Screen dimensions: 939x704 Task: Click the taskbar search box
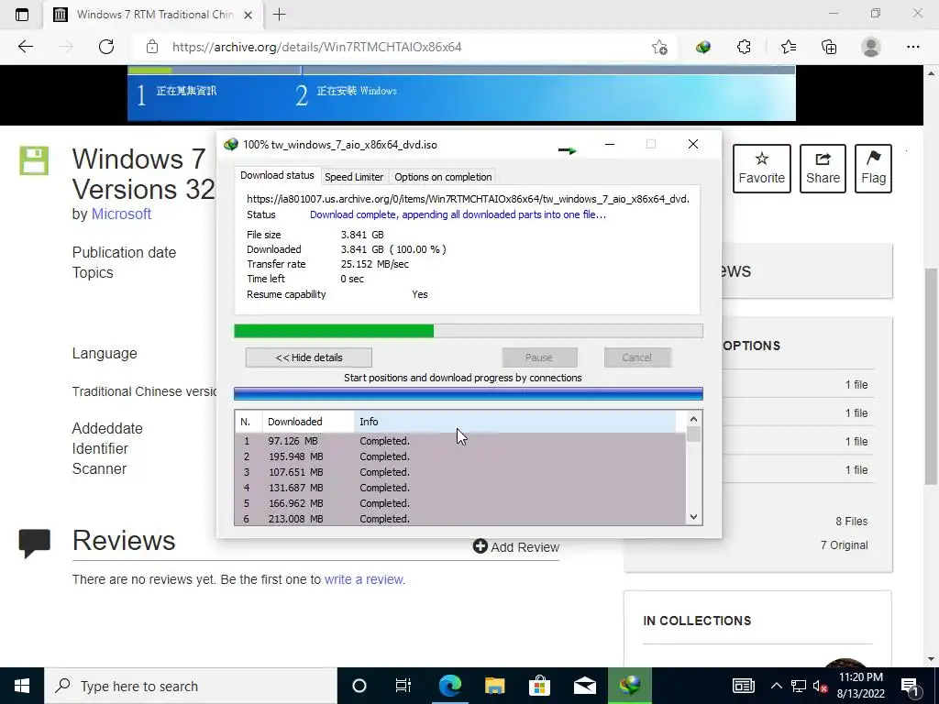(191, 686)
